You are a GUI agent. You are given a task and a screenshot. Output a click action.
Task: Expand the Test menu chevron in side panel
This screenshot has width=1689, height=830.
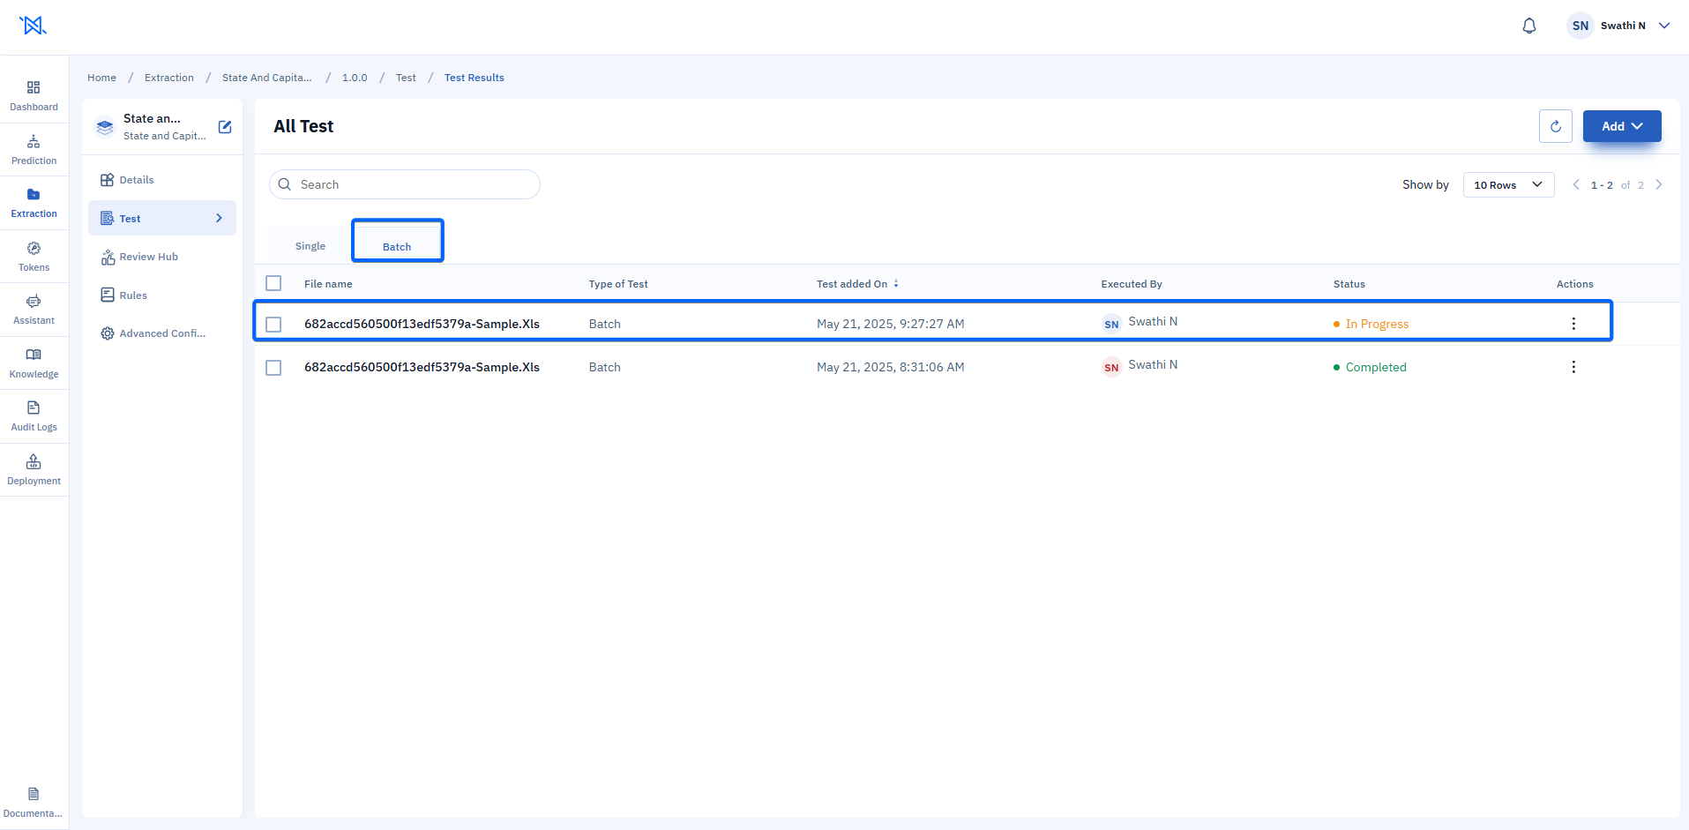coord(219,218)
